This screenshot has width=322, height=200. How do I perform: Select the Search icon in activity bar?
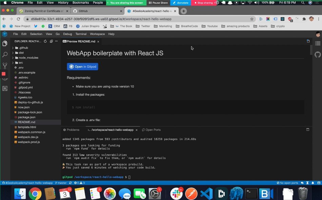4,54
